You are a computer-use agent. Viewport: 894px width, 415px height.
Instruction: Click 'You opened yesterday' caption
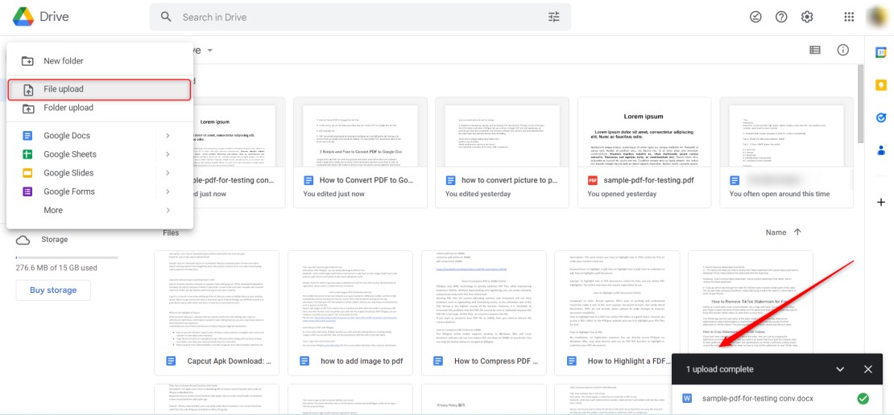(620, 194)
